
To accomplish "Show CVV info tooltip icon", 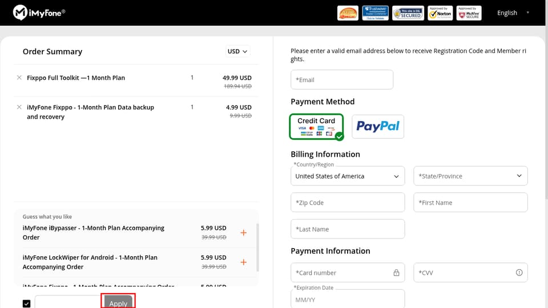I will tap(519, 273).
